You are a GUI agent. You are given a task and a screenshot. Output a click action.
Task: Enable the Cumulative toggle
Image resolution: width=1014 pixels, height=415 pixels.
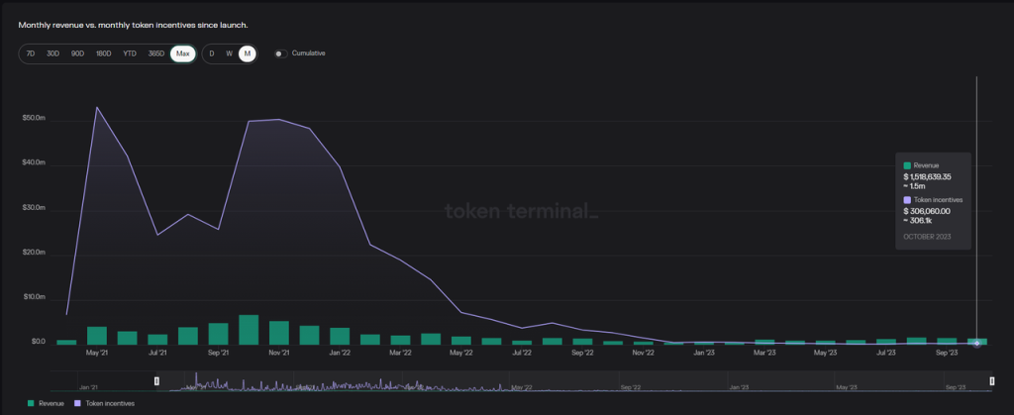tap(280, 53)
